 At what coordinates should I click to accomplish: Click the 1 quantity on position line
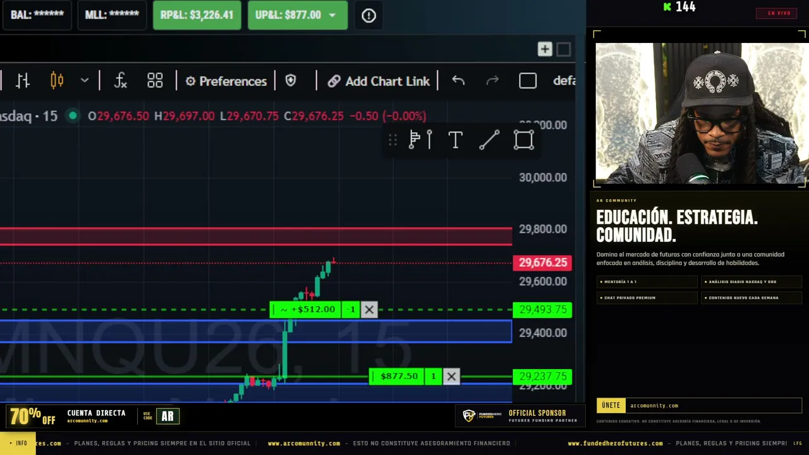[434, 377]
